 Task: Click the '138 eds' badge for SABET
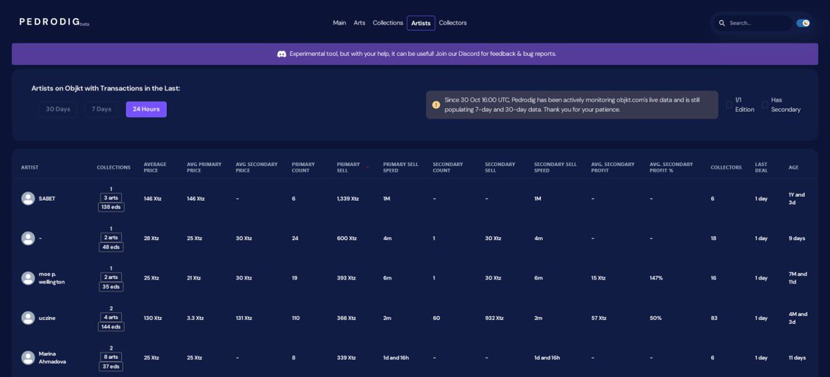(x=111, y=208)
